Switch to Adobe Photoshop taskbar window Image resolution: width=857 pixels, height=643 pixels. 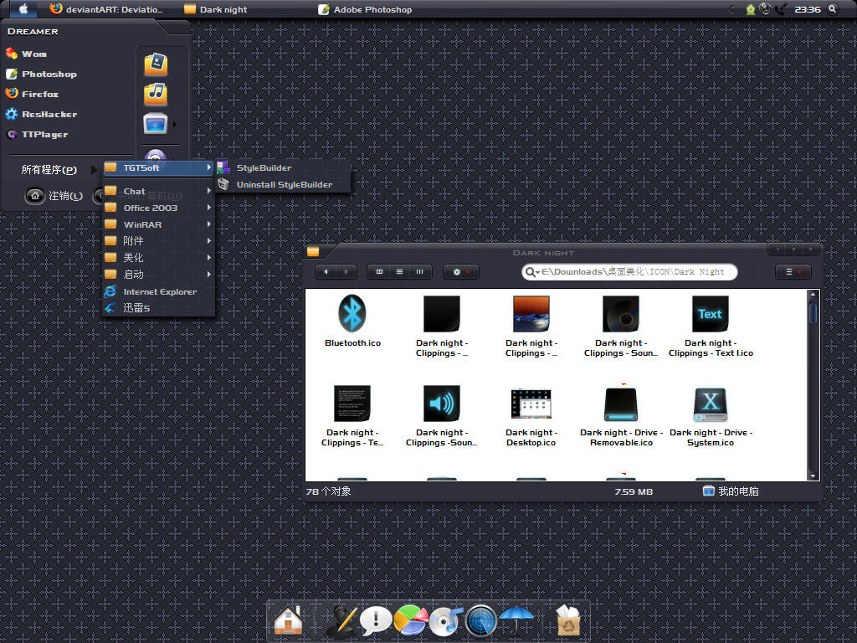click(x=365, y=9)
